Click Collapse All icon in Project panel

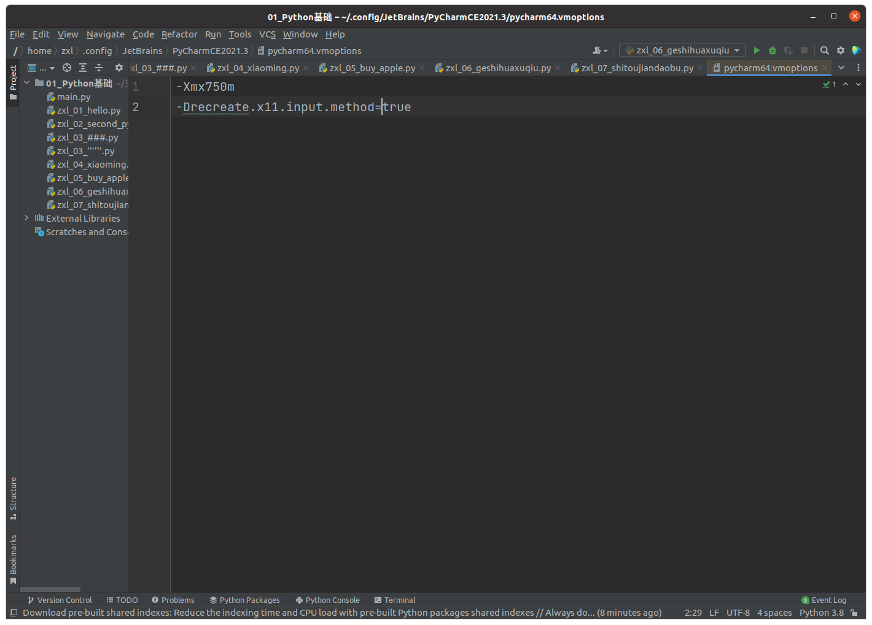coord(99,68)
